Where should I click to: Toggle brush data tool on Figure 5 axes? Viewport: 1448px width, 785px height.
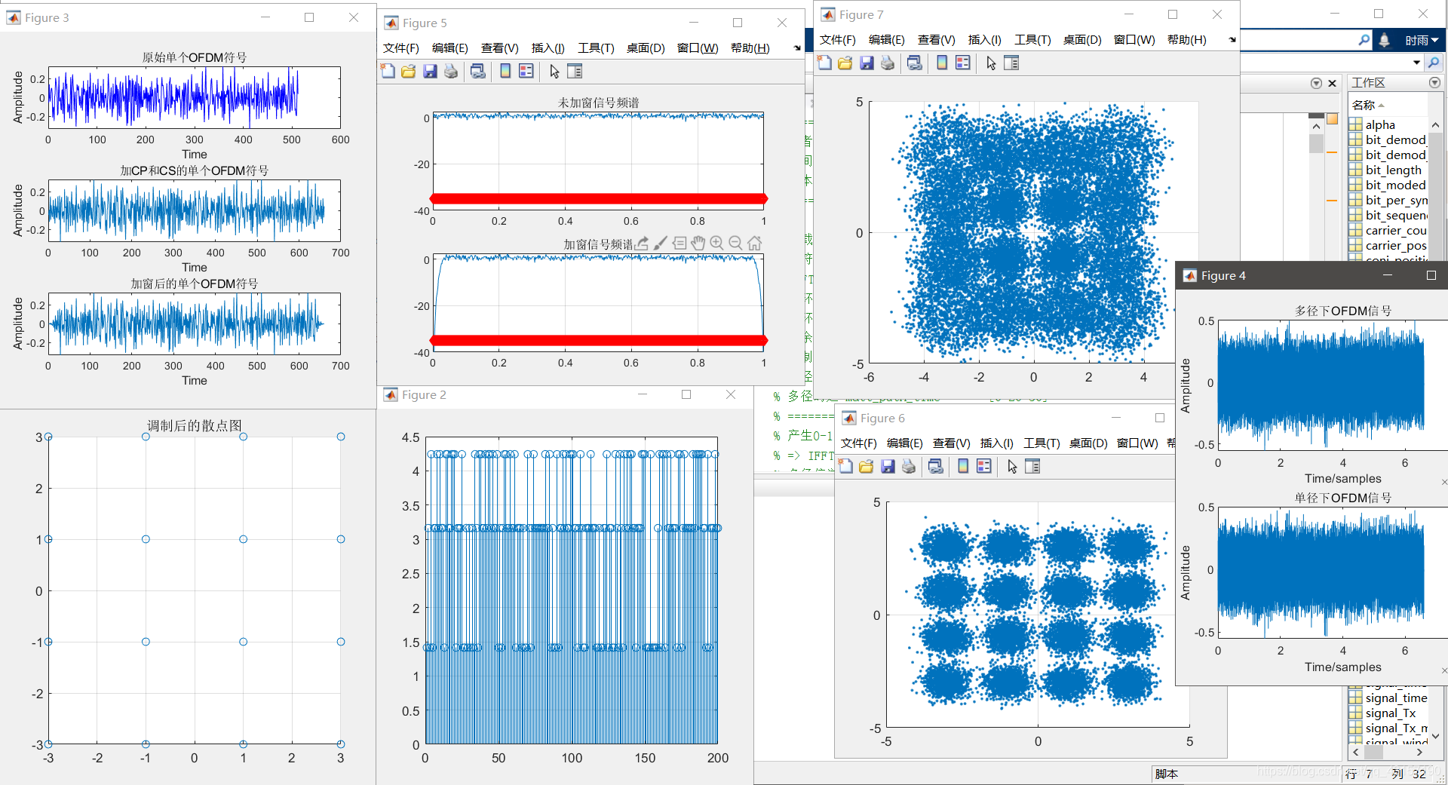coord(661,243)
